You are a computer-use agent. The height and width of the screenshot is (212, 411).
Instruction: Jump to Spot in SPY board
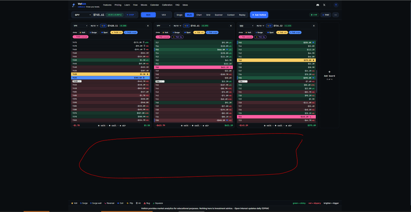click(x=187, y=32)
